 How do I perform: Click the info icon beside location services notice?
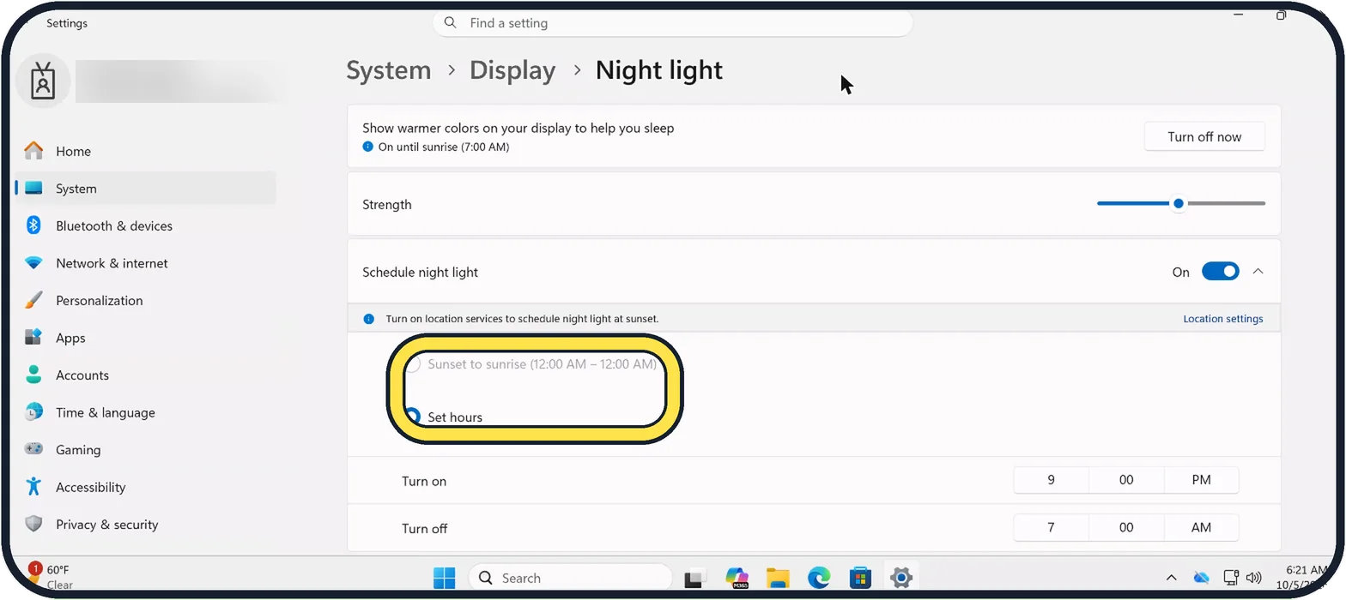point(369,319)
